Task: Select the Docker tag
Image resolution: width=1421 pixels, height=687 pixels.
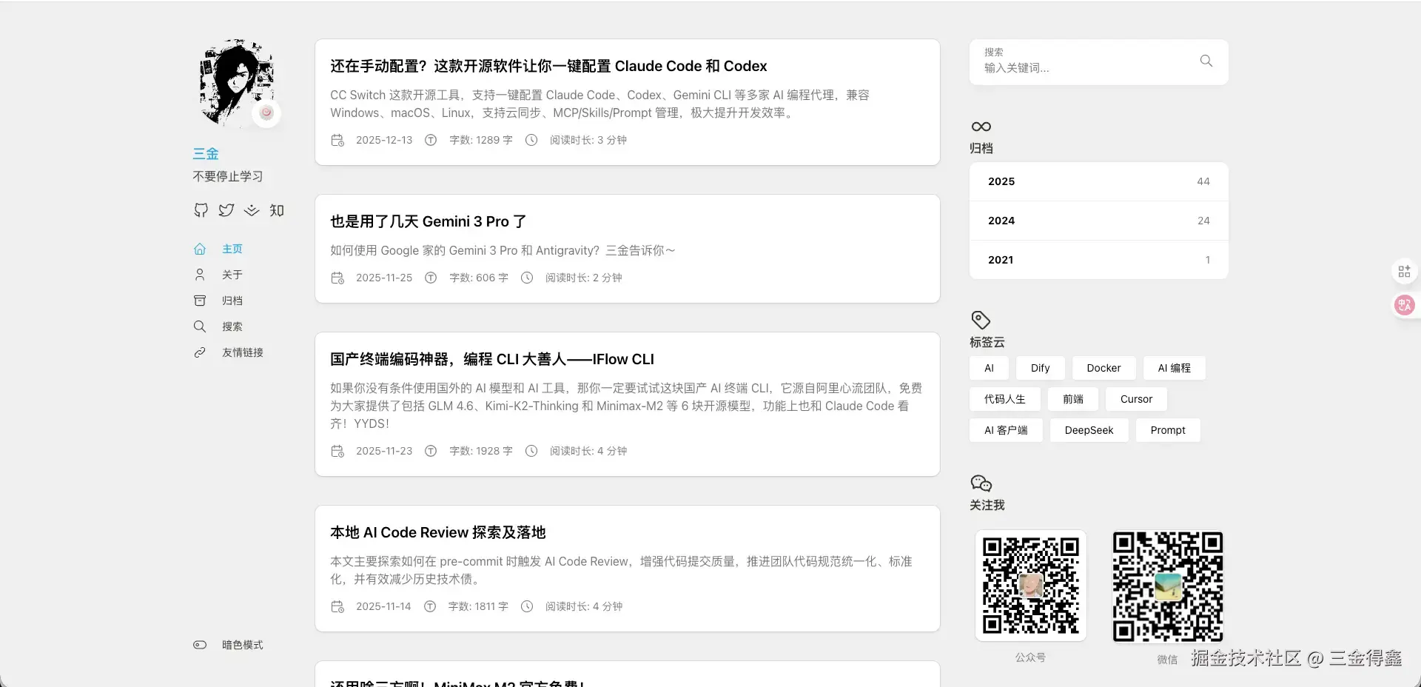Action: [1104, 368]
